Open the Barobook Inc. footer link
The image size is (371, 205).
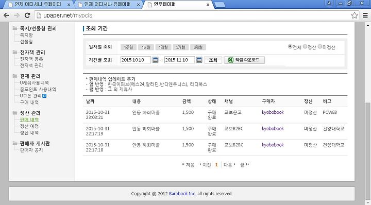click(182, 194)
